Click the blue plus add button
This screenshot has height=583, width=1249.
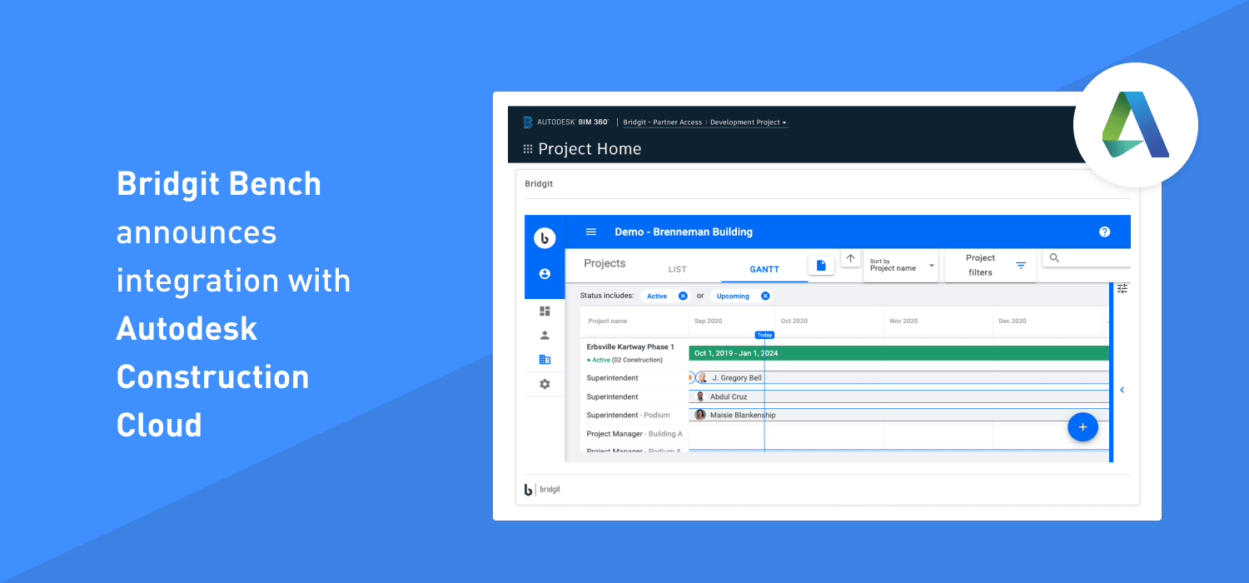[1082, 427]
